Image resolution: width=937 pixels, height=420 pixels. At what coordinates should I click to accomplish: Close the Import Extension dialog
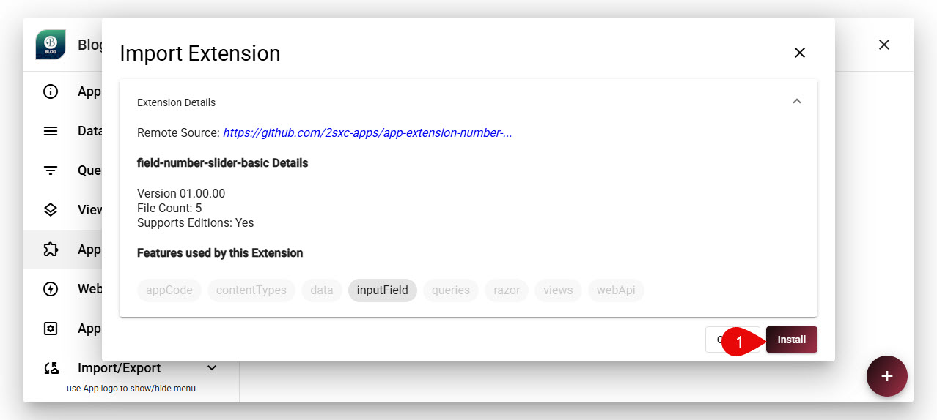coord(800,53)
